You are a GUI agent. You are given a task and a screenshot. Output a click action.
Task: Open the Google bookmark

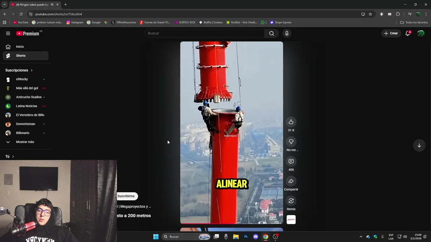tap(94, 23)
